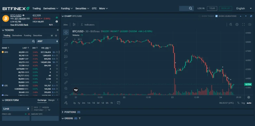This screenshot has width=255, height=126.
Task: Select the Exchange order form tab
Action: pos(42,100)
